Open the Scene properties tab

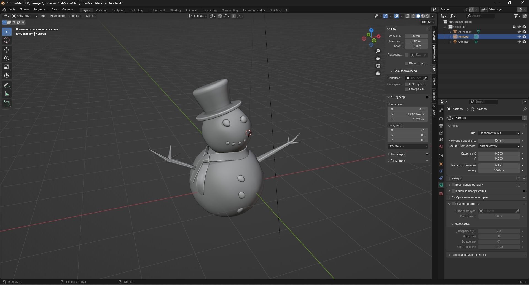441,139
